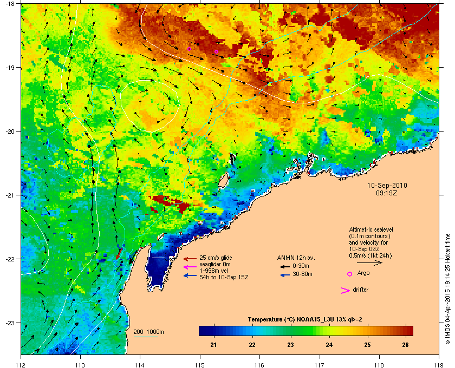Click the colorbar tick label '25'
455x368 pixels.
point(367,345)
